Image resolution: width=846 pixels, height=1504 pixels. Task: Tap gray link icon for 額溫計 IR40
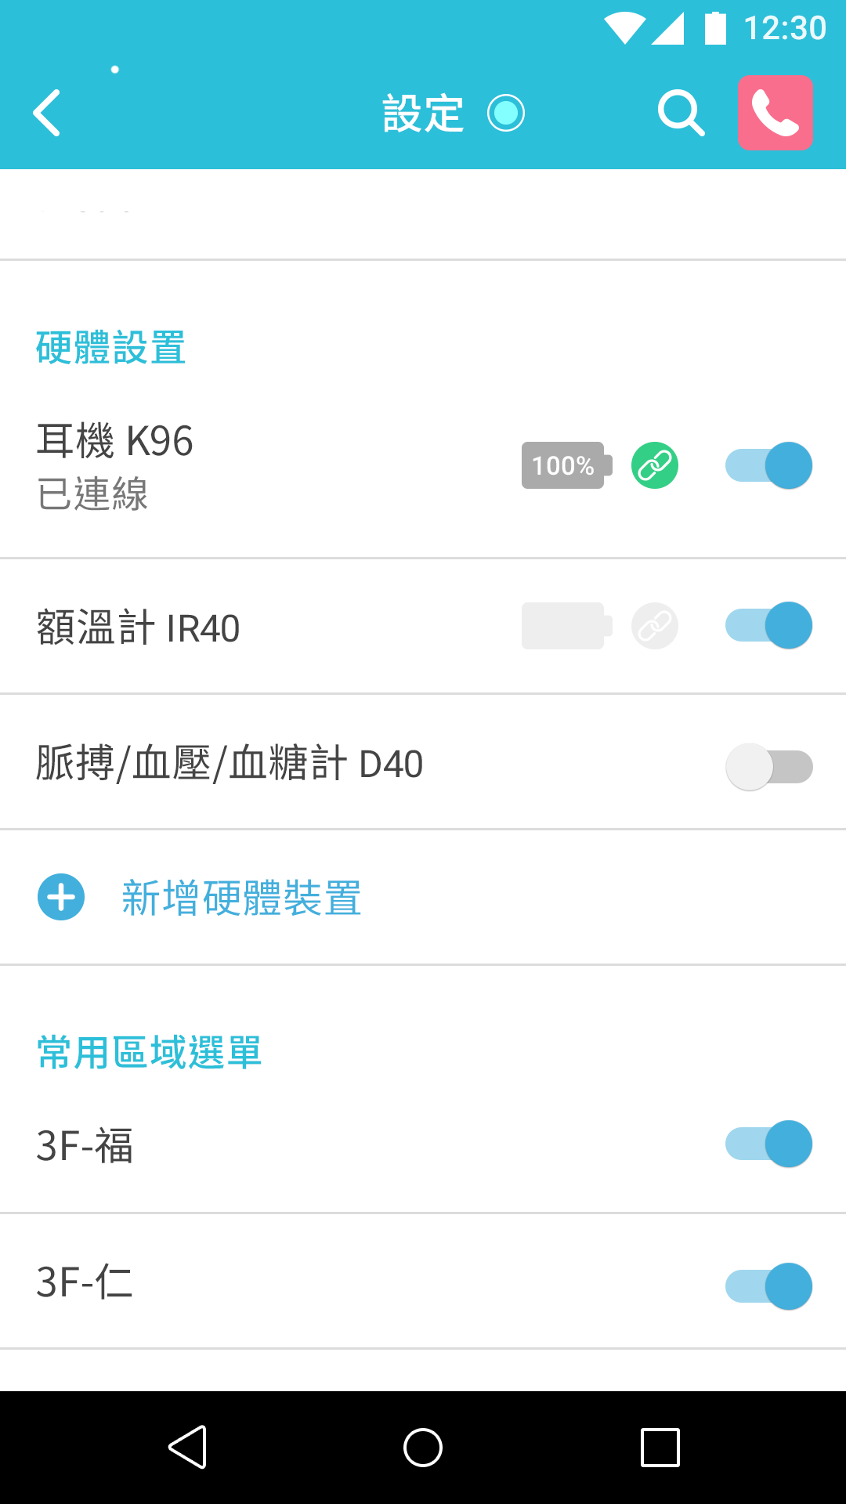655,626
